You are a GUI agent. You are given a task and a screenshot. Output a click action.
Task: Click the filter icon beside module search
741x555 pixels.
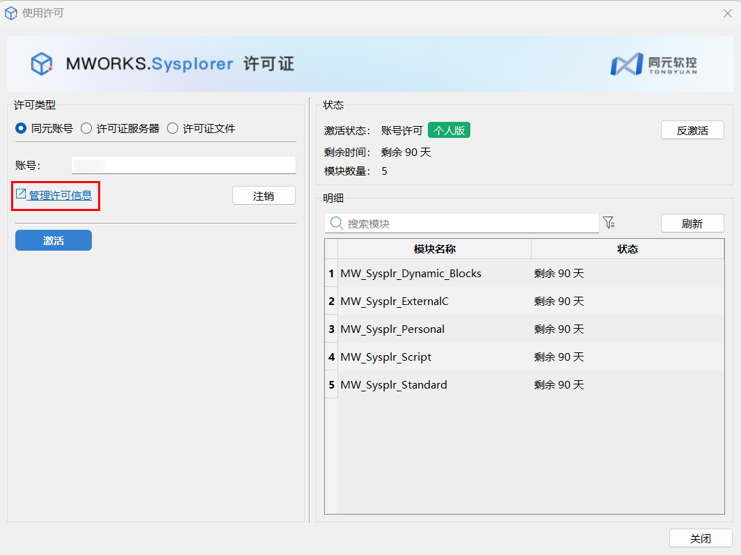click(609, 223)
